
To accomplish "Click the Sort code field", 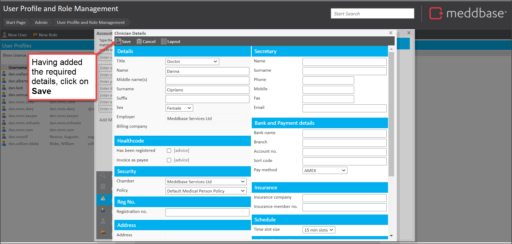I will (344, 161).
